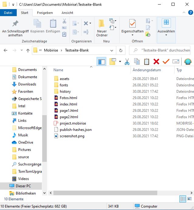194x210 pixels.
Task: Switch to details view in status bar
Action: [183, 199]
